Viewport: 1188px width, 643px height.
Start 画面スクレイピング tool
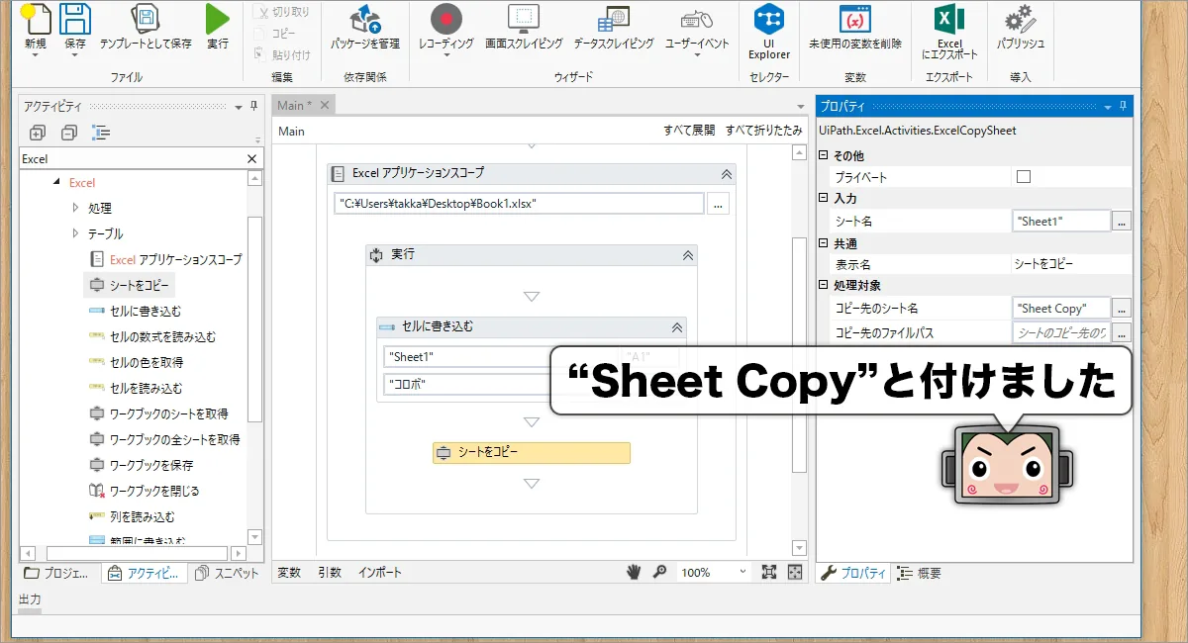[x=524, y=19]
